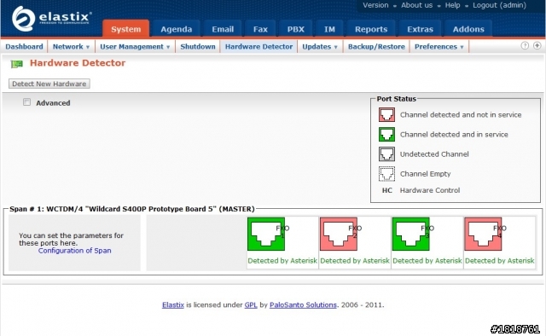Select the red FXO port 4 icon
Image resolution: width=546 pixels, height=336 pixels.
(x=484, y=234)
